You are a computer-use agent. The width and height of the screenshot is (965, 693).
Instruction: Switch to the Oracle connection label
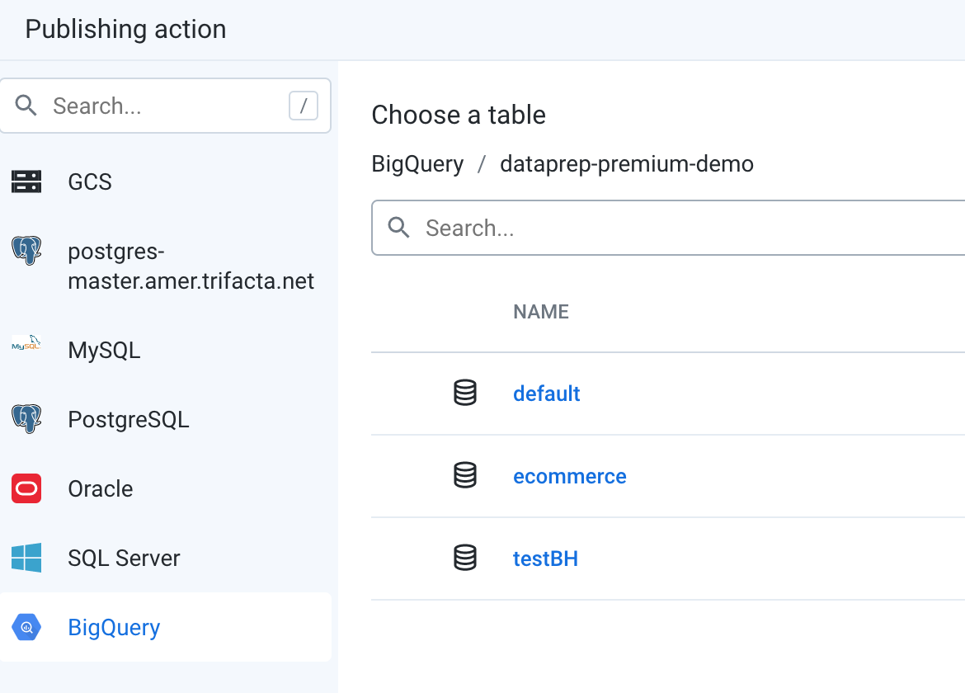pyautogui.click(x=101, y=488)
